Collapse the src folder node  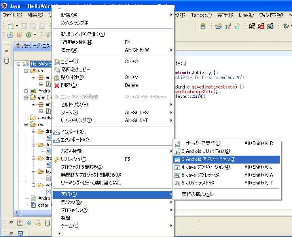coord(26,71)
